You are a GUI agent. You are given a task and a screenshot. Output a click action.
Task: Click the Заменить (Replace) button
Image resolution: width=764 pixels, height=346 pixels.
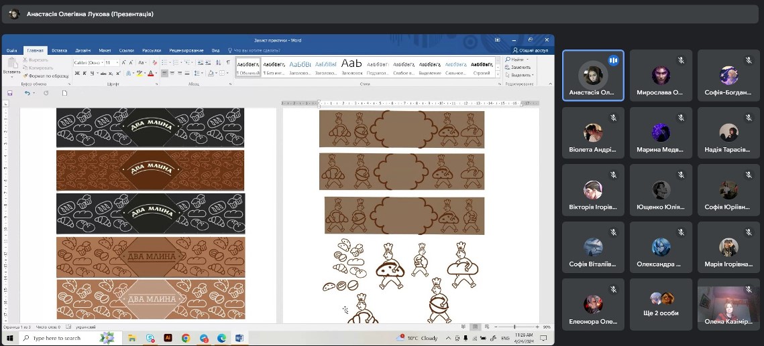(520, 67)
